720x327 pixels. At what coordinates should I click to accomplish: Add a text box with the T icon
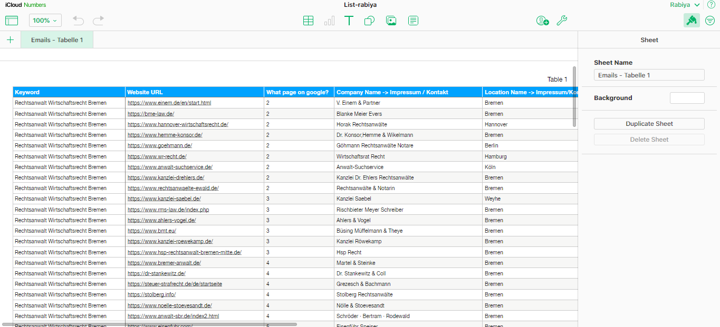(x=349, y=21)
